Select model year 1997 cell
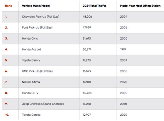 click(x=124, y=49)
